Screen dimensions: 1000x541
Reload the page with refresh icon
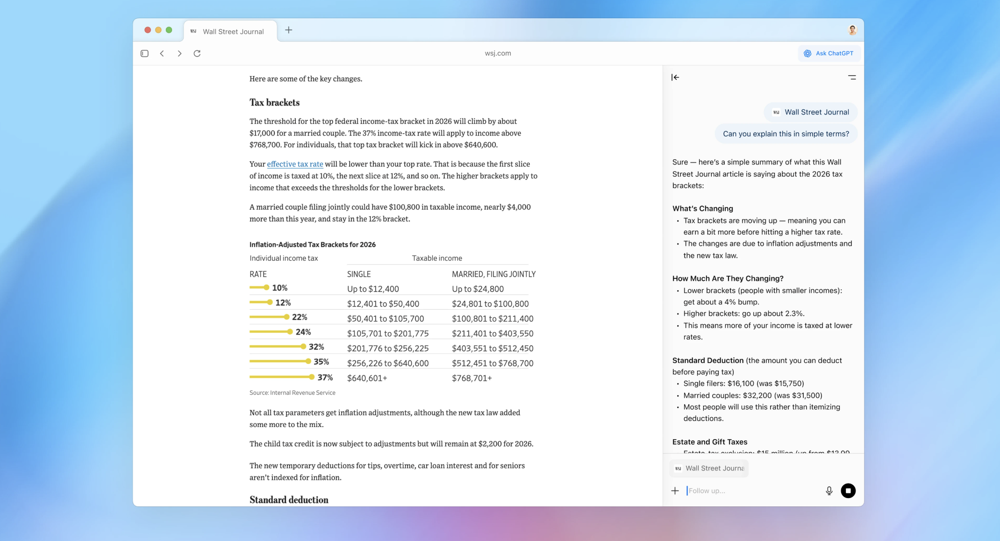(x=197, y=53)
